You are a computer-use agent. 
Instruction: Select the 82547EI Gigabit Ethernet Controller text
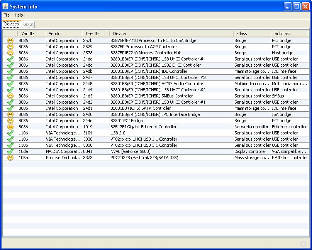click(144, 127)
